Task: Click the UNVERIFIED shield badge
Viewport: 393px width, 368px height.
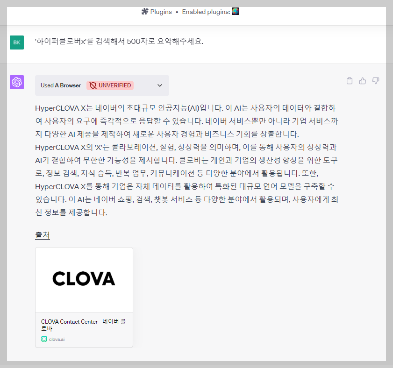Action: click(x=110, y=85)
